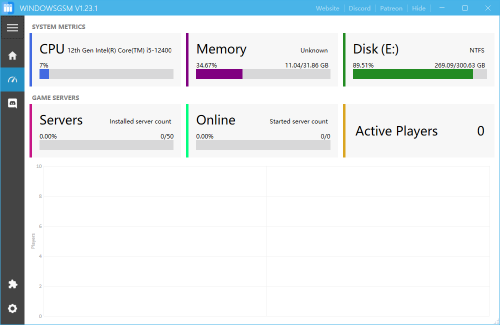Open the Plugins puzzle-piece icon

click(x=12, y=284)
